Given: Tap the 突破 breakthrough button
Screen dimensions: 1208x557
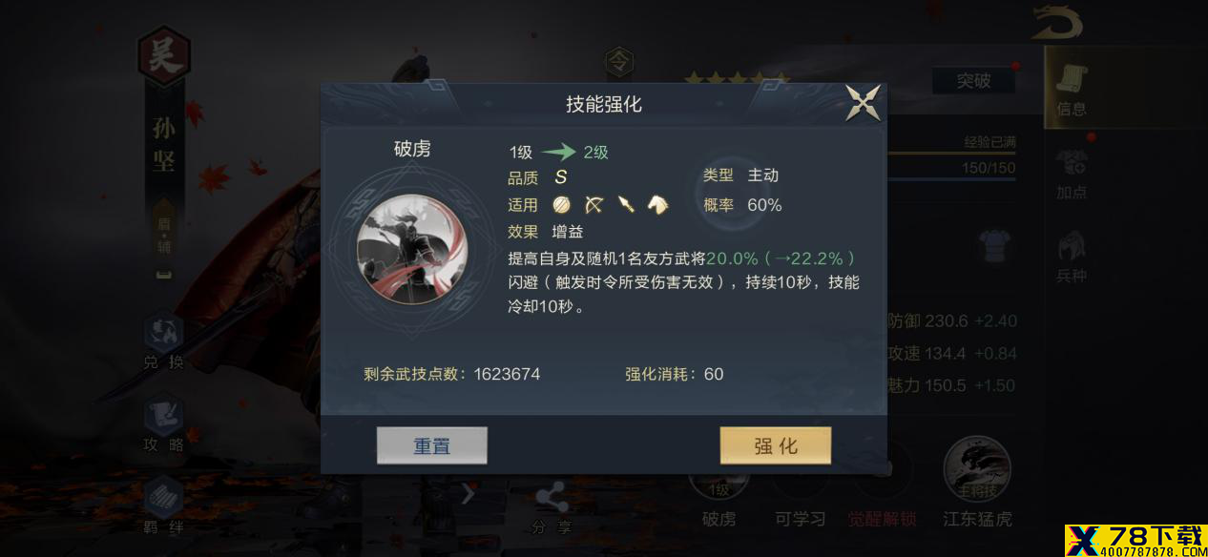Looking at the screenshot, I should [973, 81].
